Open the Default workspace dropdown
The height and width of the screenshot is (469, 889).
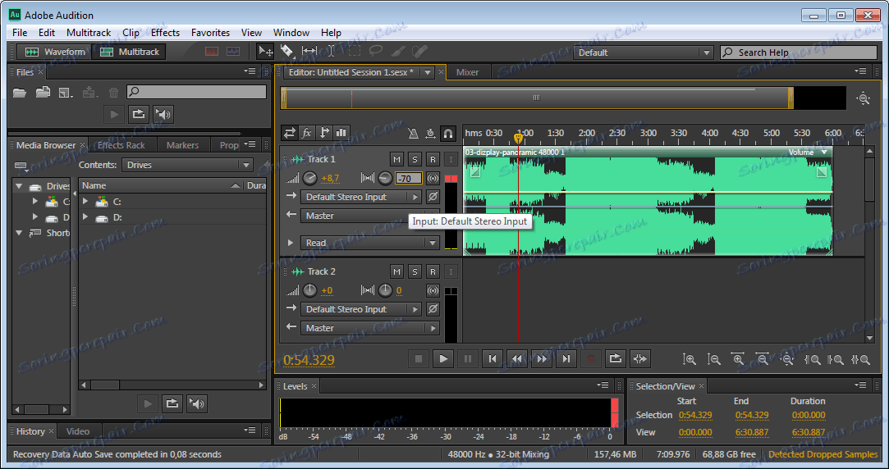[x=643, y=52]
